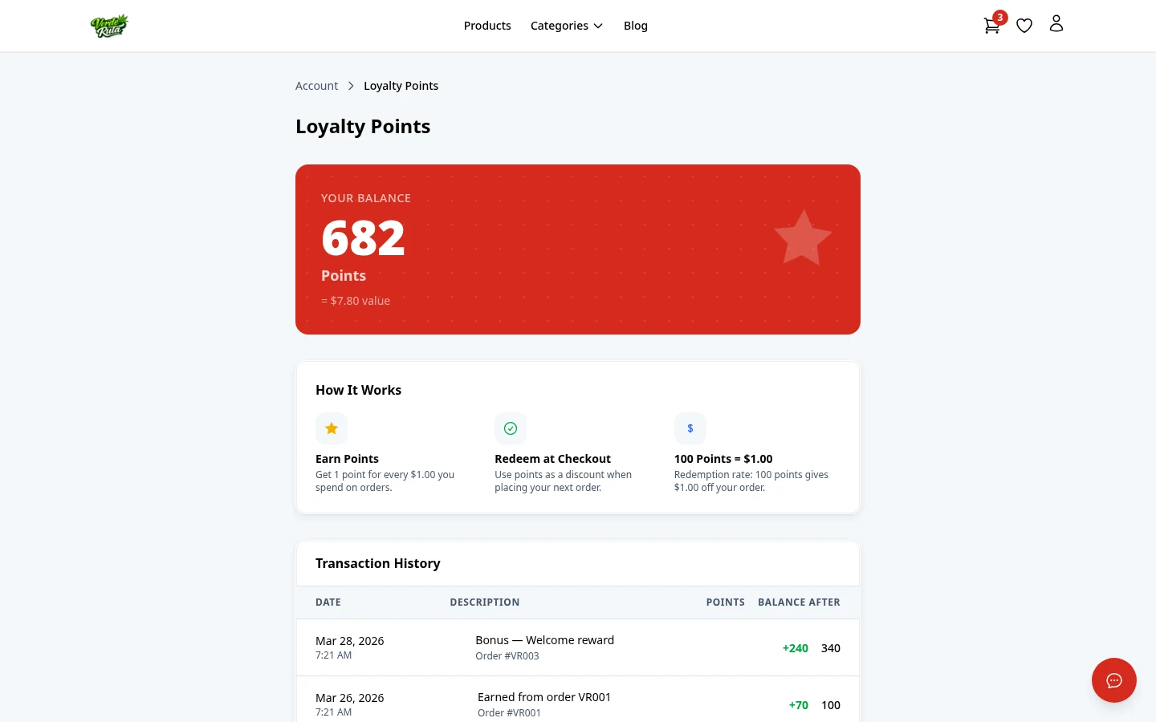This screenshot has height=722, width=1156.
Task: Click the checkmark icon above Redeem at Checkout
Action: (x=511, y=428)
